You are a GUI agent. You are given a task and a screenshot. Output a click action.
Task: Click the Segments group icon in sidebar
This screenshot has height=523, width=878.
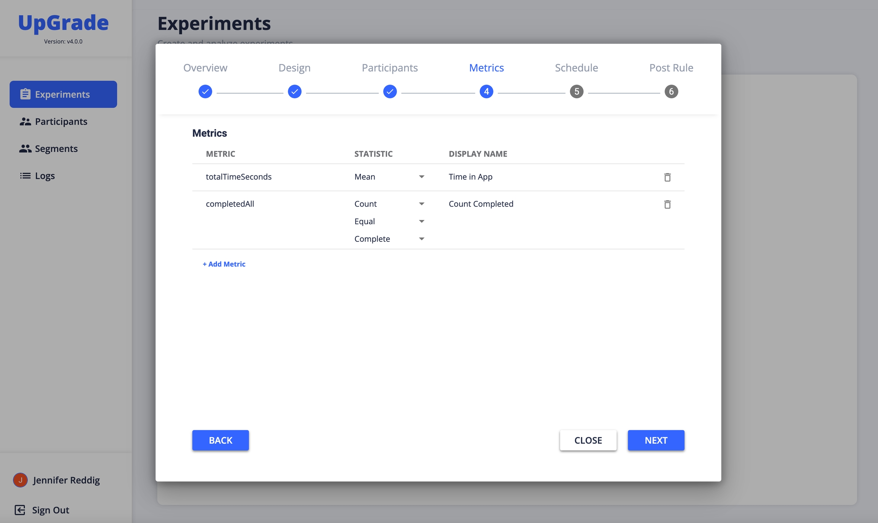[x=25, y=148]
